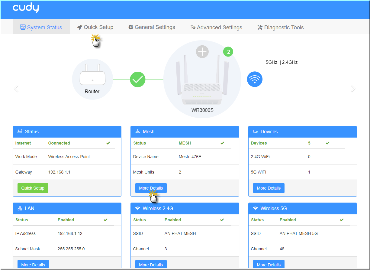This screenshot has width=370, height=270.
Task: Click the "Device Name" label in Mesh panel
Action: click(x=146, y=157)
